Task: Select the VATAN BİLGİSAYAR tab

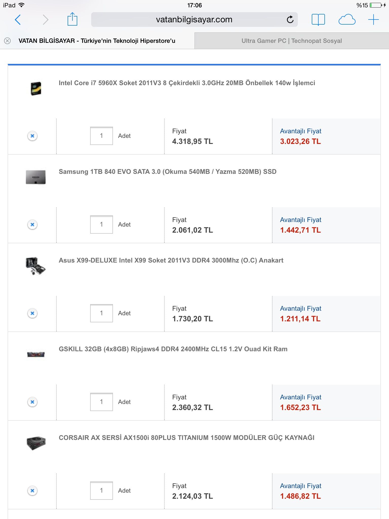Action: click(97, 41)
